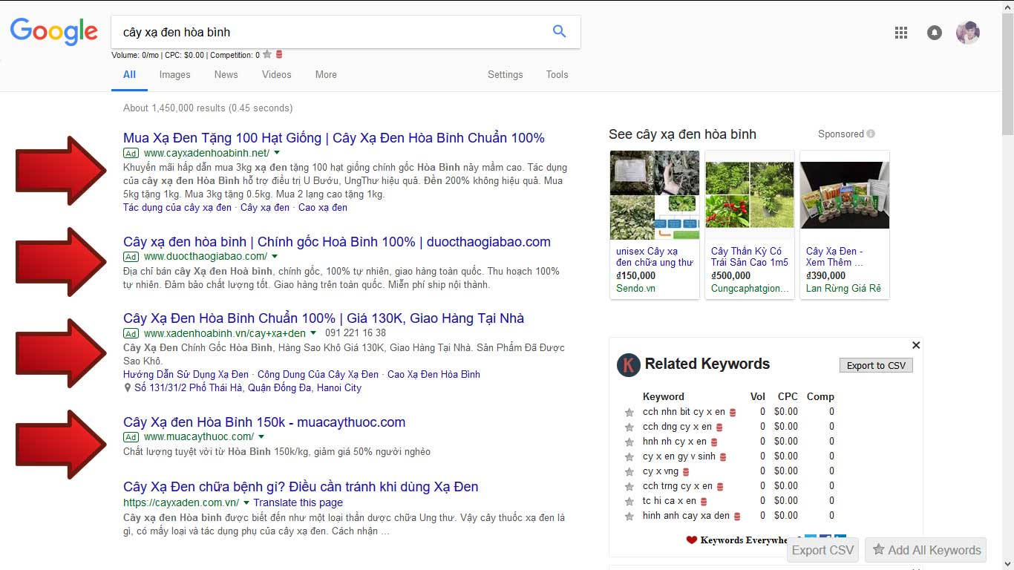
Task: Open the account profile avatar
Action: pos(968,33)
